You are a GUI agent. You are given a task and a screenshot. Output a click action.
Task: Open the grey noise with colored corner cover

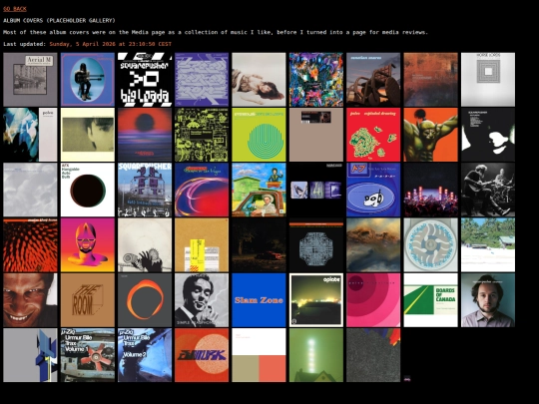point(373,355)
